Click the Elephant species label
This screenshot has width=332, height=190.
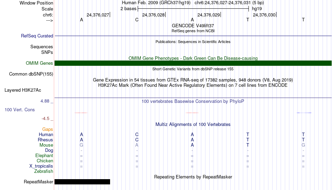pos(44,156)
